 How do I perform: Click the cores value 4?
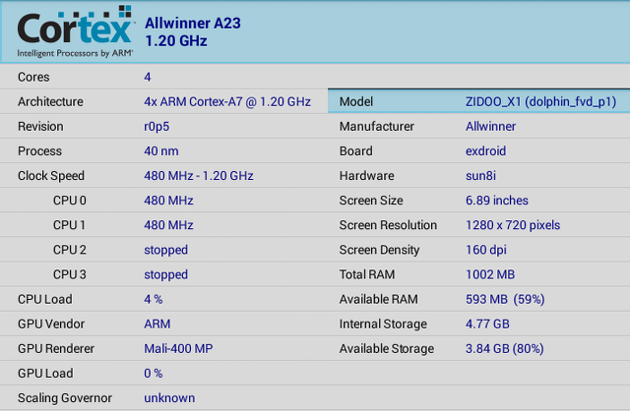(x=148, y=77)
